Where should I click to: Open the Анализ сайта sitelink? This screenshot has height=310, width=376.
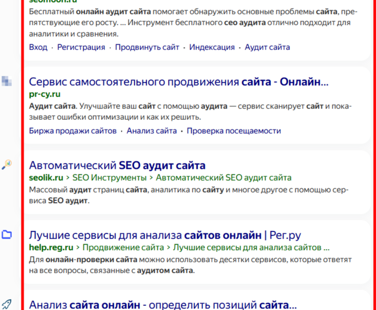[x=152, y=131]
